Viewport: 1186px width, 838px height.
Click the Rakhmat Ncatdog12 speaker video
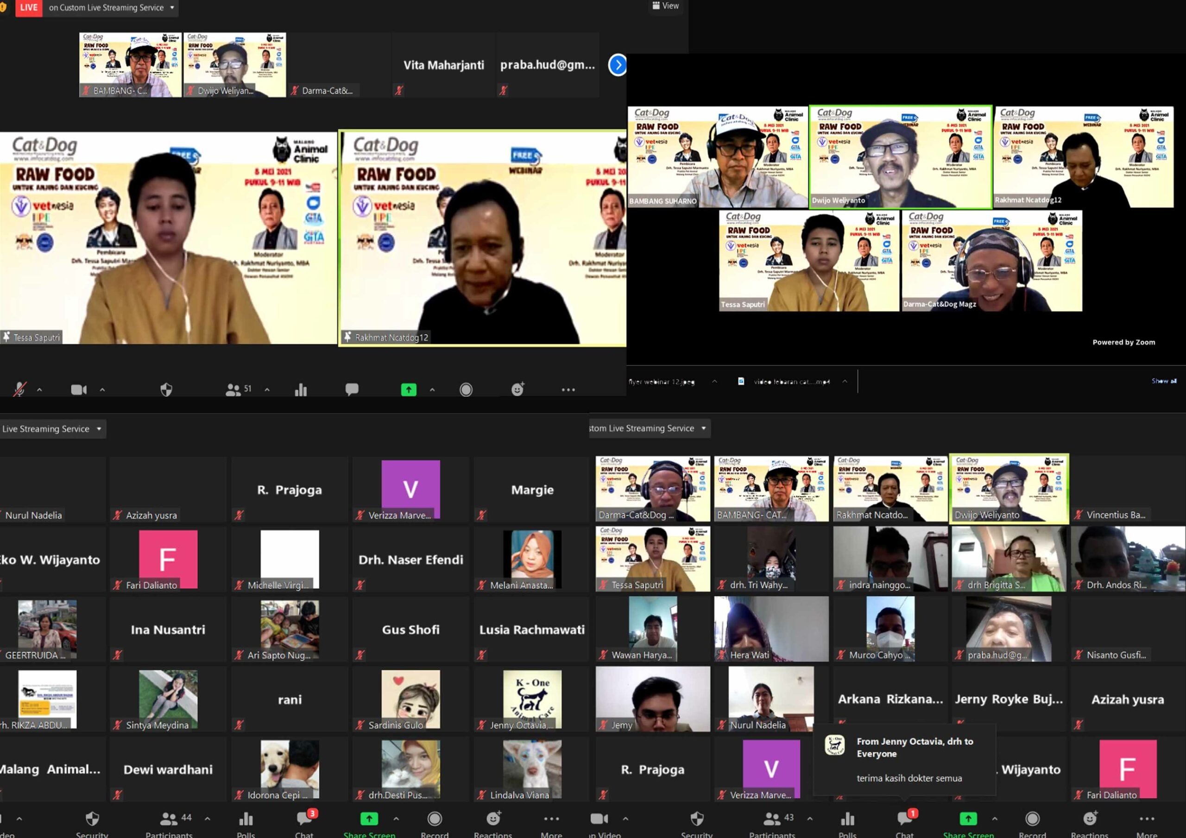pyautogui.click(x=482, y=238)
